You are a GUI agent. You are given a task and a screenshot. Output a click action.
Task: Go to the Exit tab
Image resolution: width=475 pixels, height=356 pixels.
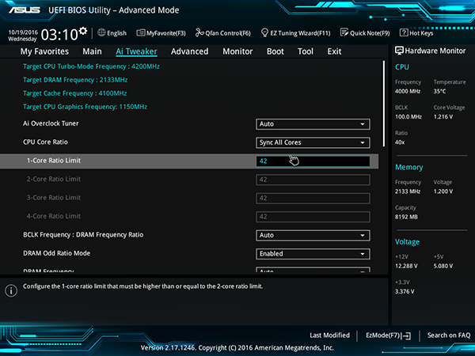pos(334,51)
